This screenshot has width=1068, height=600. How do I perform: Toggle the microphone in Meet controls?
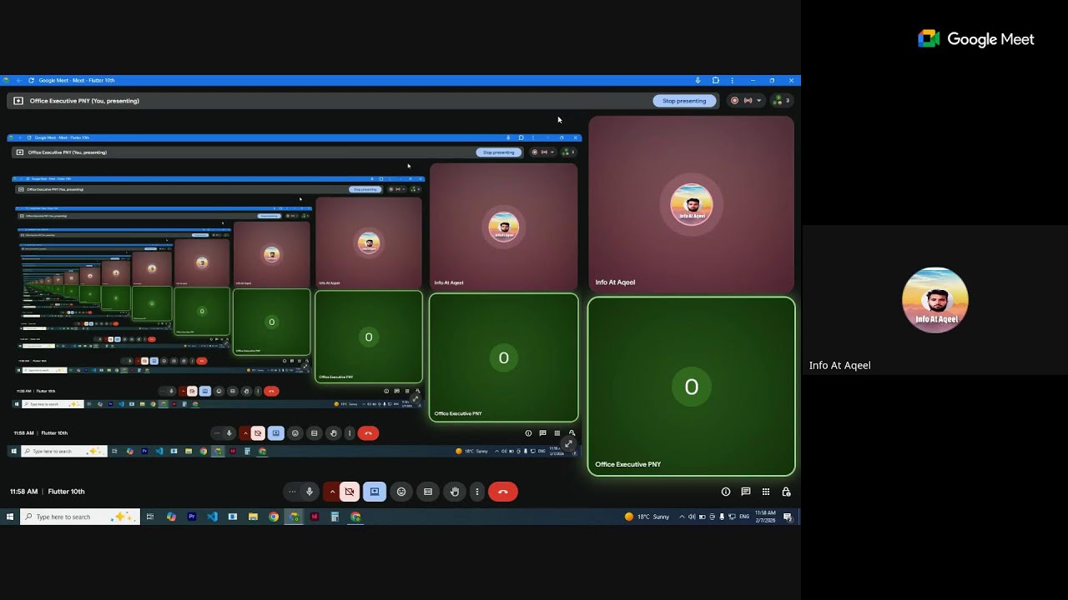[x=310, y=492]
